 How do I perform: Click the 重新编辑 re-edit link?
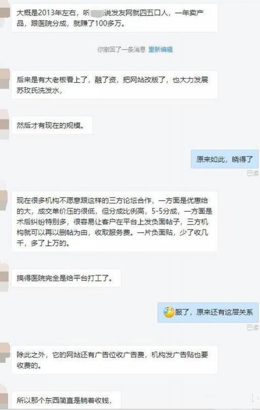[161, 49]
